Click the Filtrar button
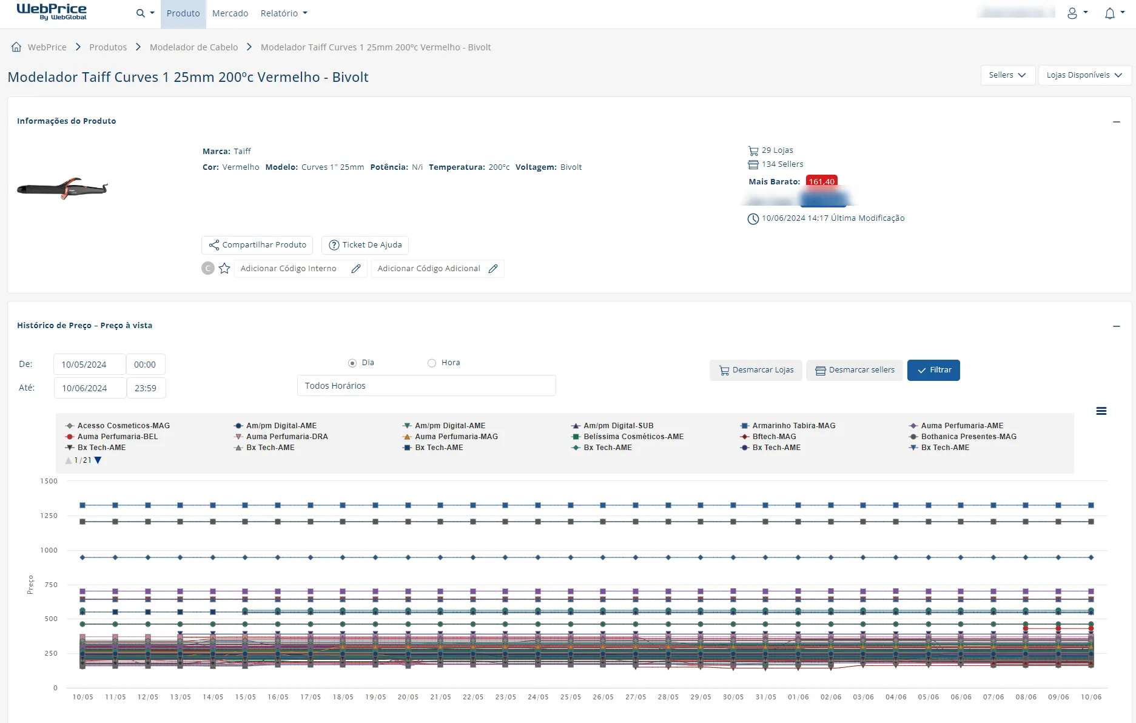The height and width of the screenshot is (723, 1136). pos(933,370)
